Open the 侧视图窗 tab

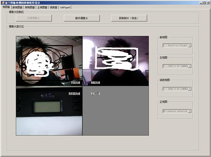pos(30,7)
